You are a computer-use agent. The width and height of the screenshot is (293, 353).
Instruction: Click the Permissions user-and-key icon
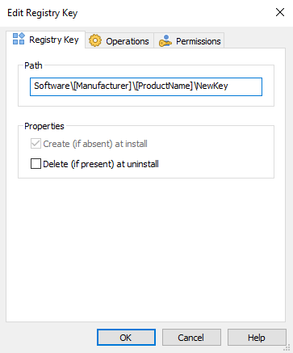pyautogui.click(x=165, y=41)
